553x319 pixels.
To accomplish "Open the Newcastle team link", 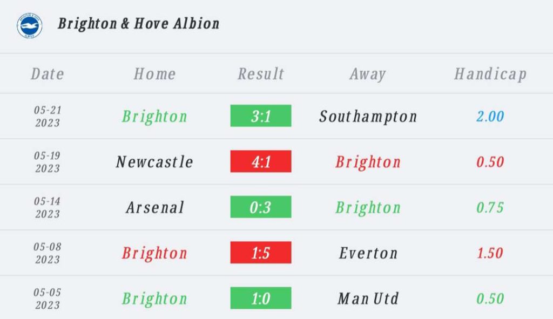I will [x=154, y=162].
